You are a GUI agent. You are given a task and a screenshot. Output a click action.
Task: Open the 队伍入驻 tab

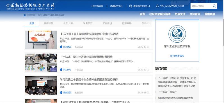68,23
